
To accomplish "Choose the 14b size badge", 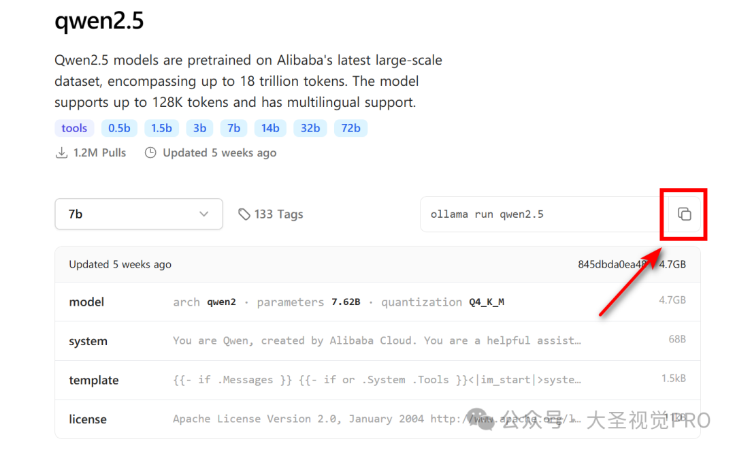I will pyautogui.click(x=270, y=128).
